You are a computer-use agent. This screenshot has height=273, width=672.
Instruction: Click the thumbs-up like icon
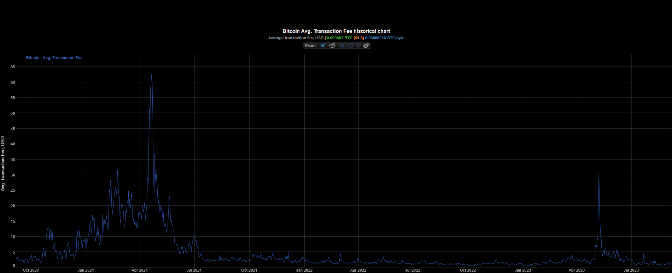coord(350,46)
